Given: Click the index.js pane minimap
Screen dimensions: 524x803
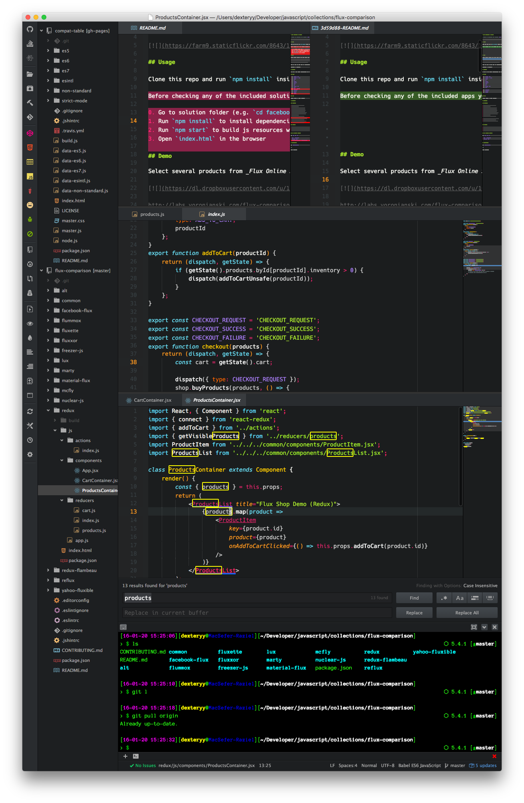Looking at the screenshot, I should pos(482,306).
